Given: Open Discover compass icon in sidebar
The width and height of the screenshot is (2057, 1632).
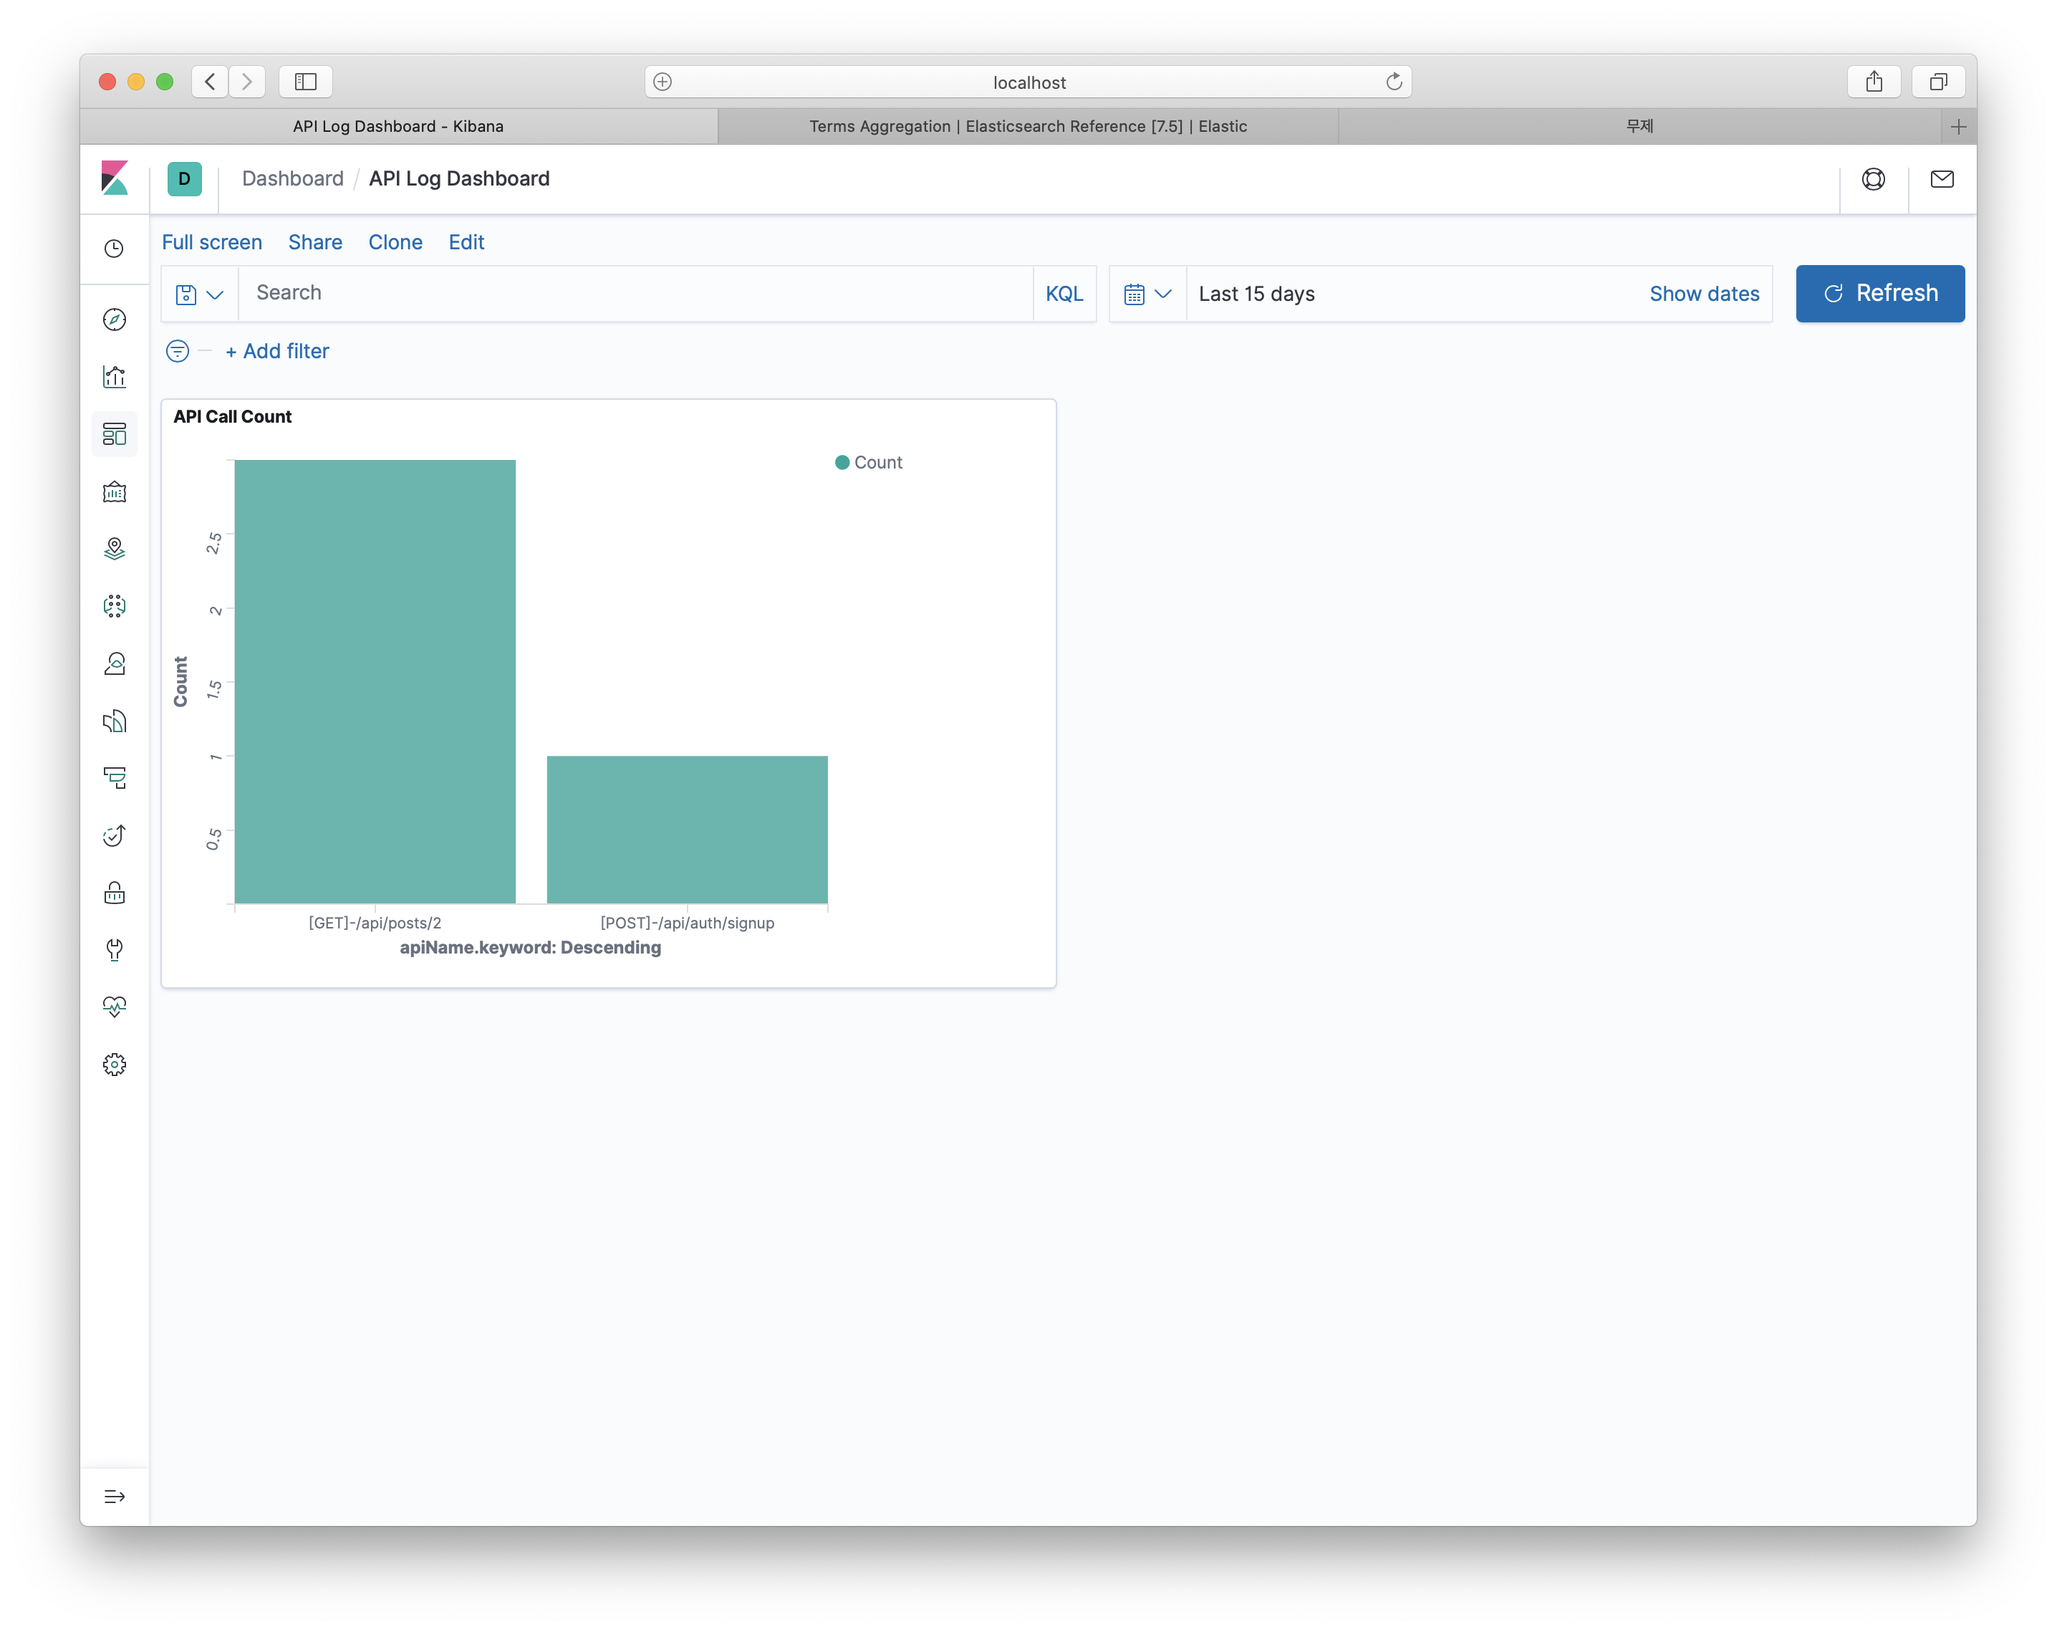Looking at the screenshot, I should point(115,320).
